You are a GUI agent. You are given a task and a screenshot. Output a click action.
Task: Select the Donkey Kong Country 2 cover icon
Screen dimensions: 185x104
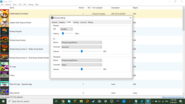(x=5, y=49)
